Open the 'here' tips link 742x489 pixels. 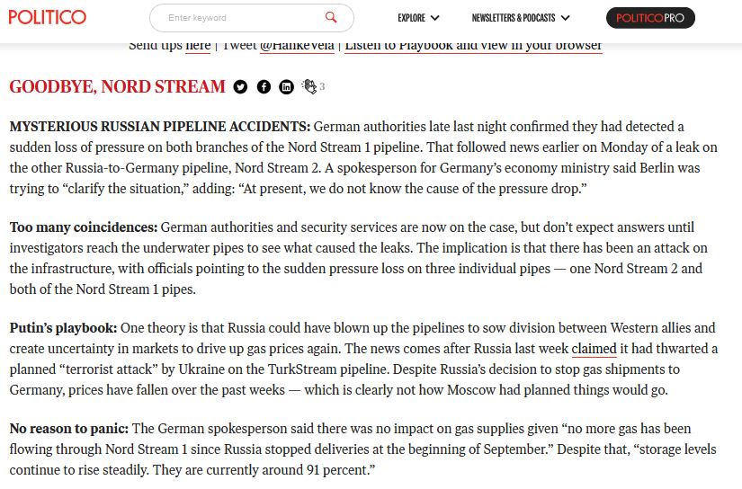click(x=198, y=46)
